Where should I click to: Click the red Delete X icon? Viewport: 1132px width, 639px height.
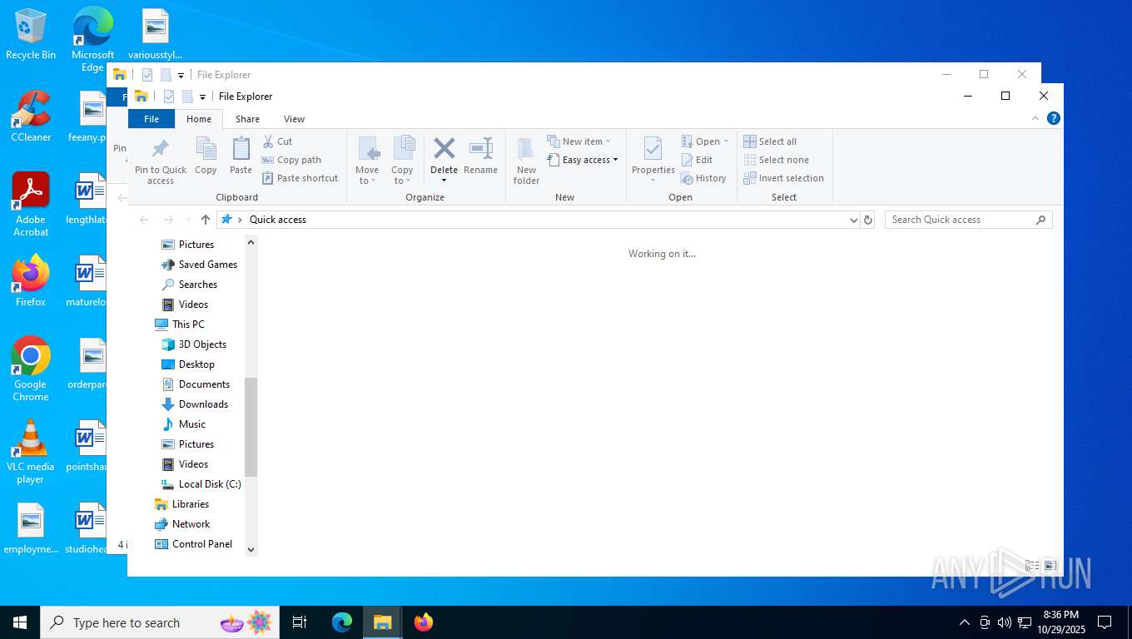444,149
